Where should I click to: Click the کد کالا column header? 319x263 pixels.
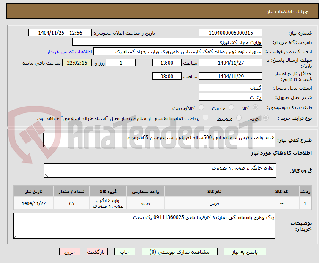click(x=281, y=192)
